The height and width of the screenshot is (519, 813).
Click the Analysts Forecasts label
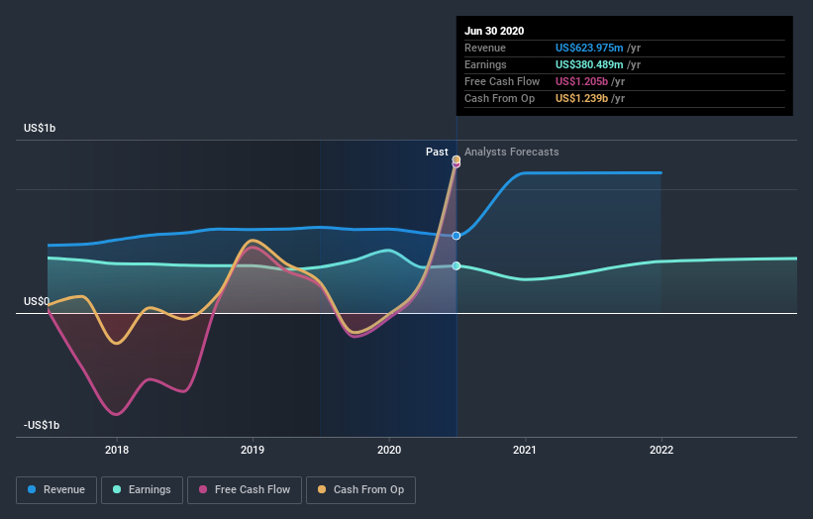pyautogui.click(x=512, y=152)
